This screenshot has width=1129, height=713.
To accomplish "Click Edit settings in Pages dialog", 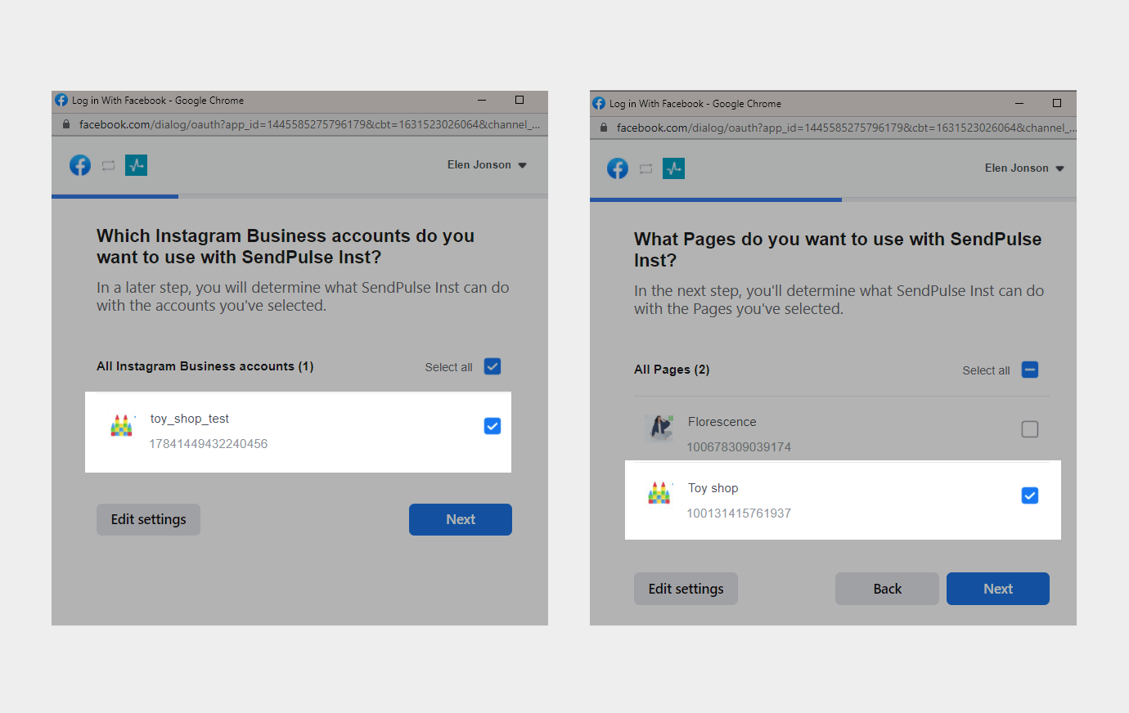I will (x=686, y=589).
